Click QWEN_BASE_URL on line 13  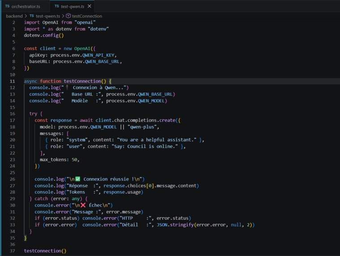click(x=155, y=94)
